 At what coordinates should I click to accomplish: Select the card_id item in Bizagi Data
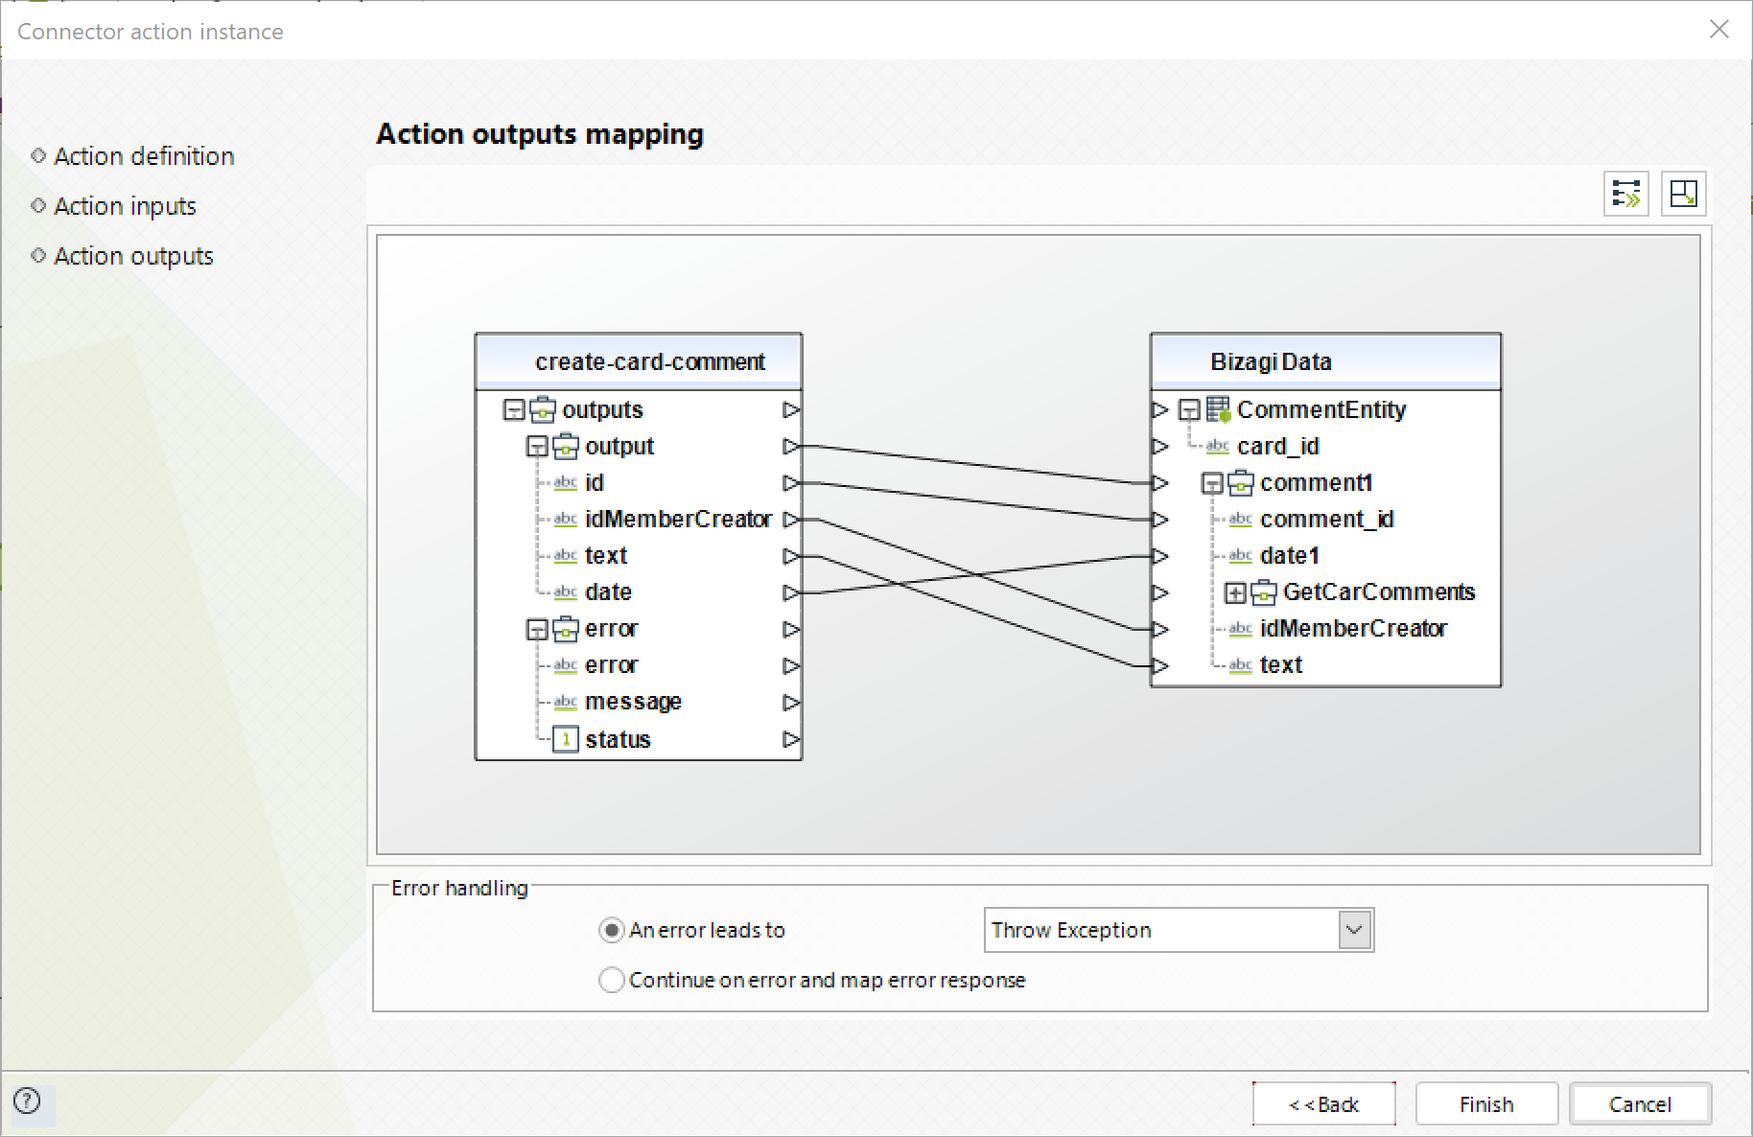(x=1277, y=446)
